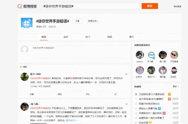This screenshot has width=188, height=124.
Task: Open the second post author's username link
Action: tap(34, 104)
